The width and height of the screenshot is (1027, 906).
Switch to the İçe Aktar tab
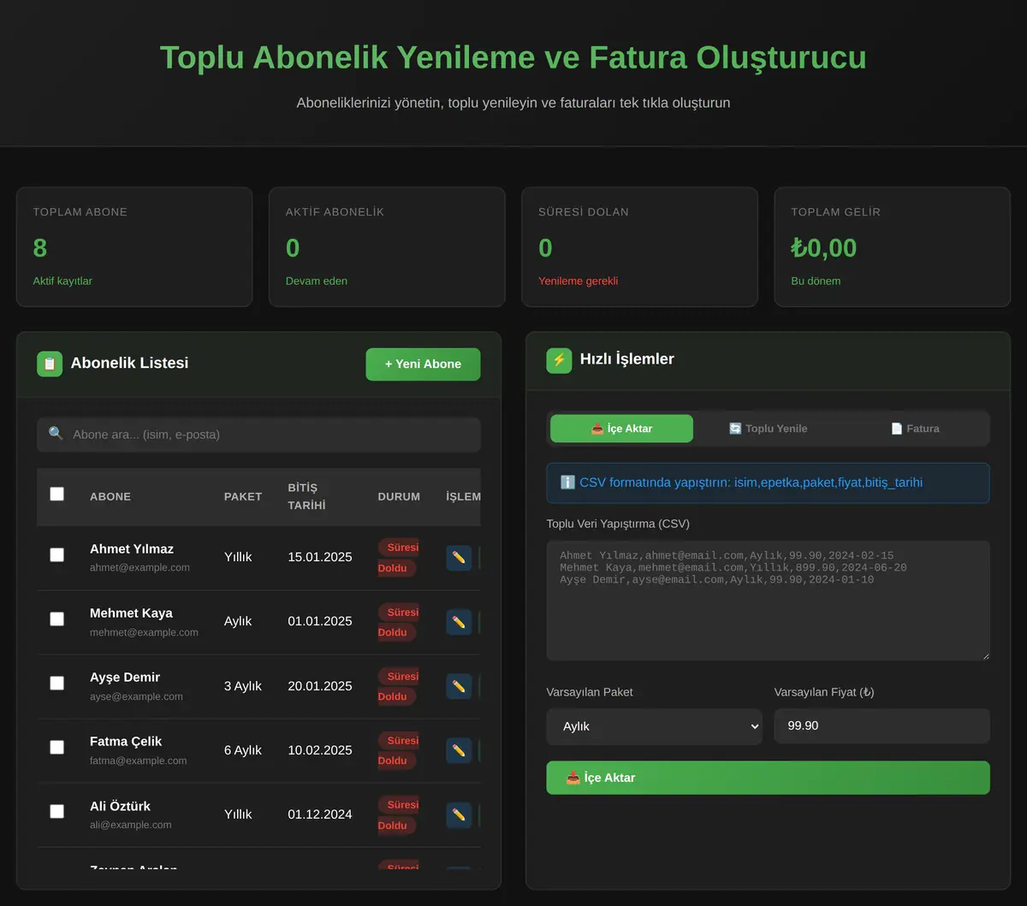pyautogui.click(x=621, y=429)
